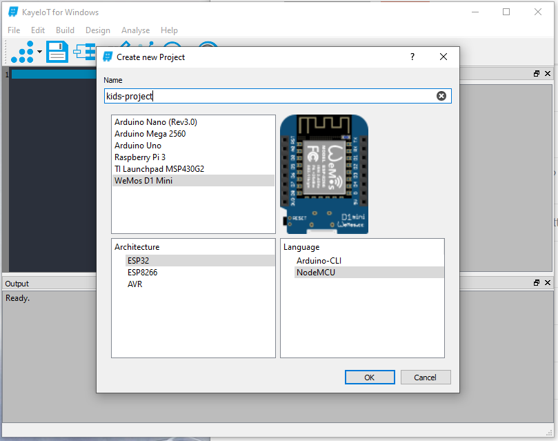558x441 pixels.
Task: Click the KayeIoT app icon in title bar
Action: (x=13, y=12)
